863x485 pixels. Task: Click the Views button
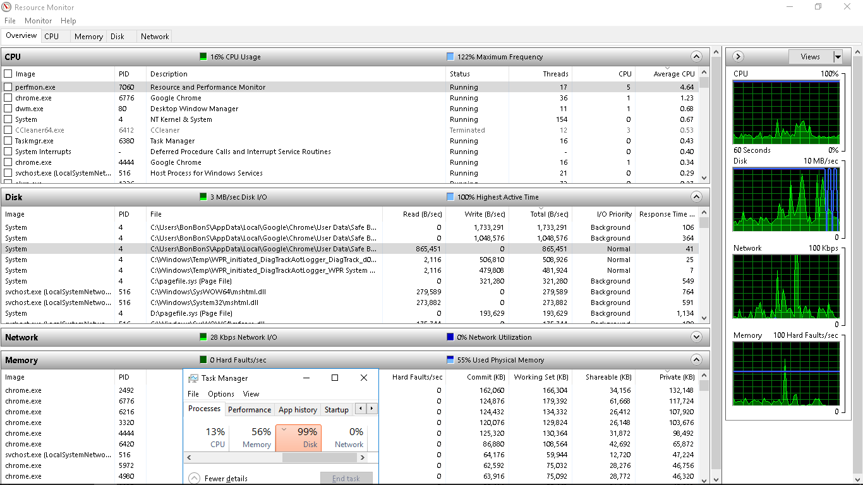click(x=811, y=57)
